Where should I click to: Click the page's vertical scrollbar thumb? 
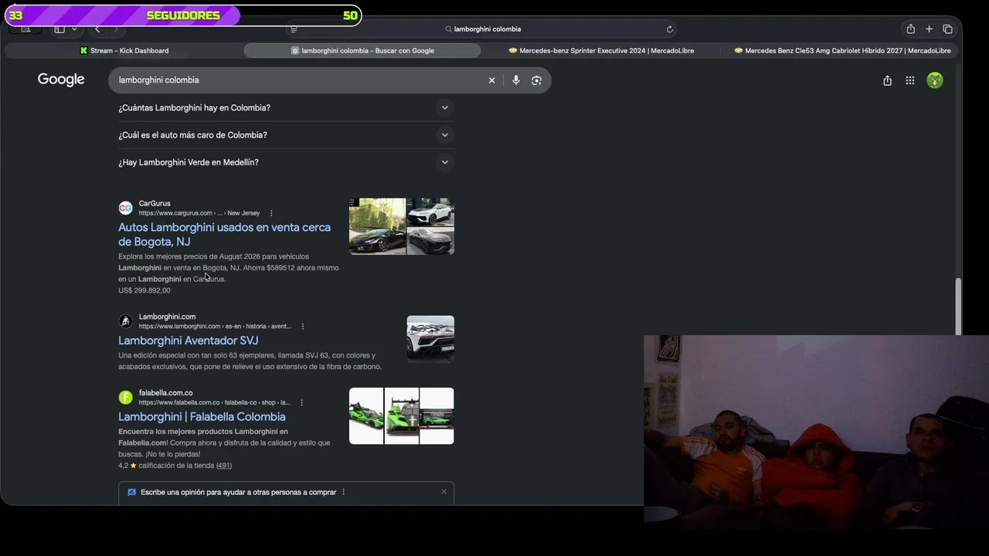coord(959,306)
